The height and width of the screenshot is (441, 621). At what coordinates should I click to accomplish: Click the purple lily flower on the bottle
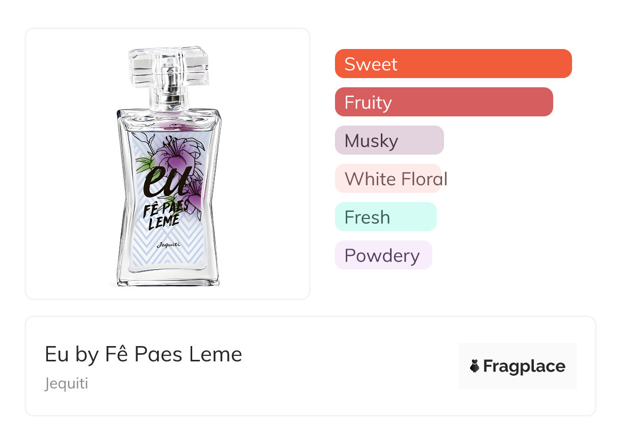click(173, 153)
